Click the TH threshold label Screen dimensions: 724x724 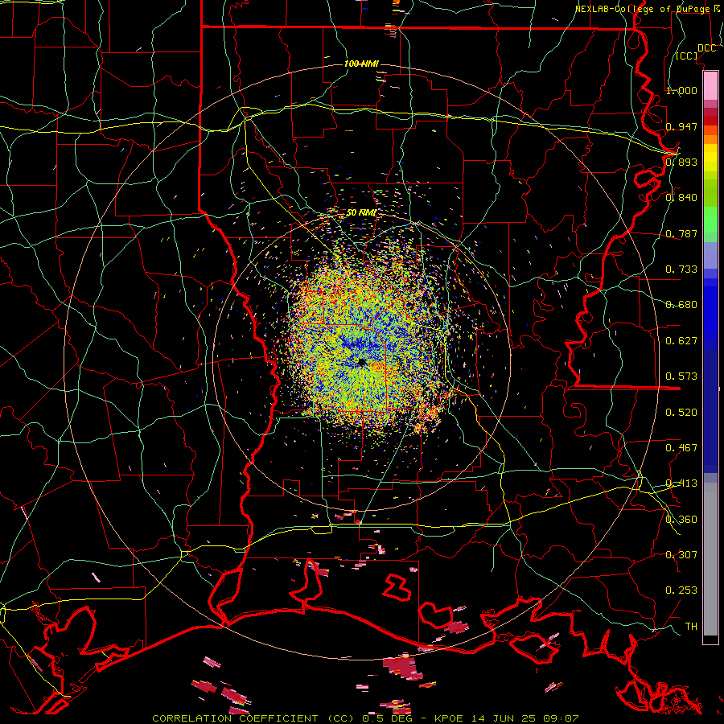[691, 627]
